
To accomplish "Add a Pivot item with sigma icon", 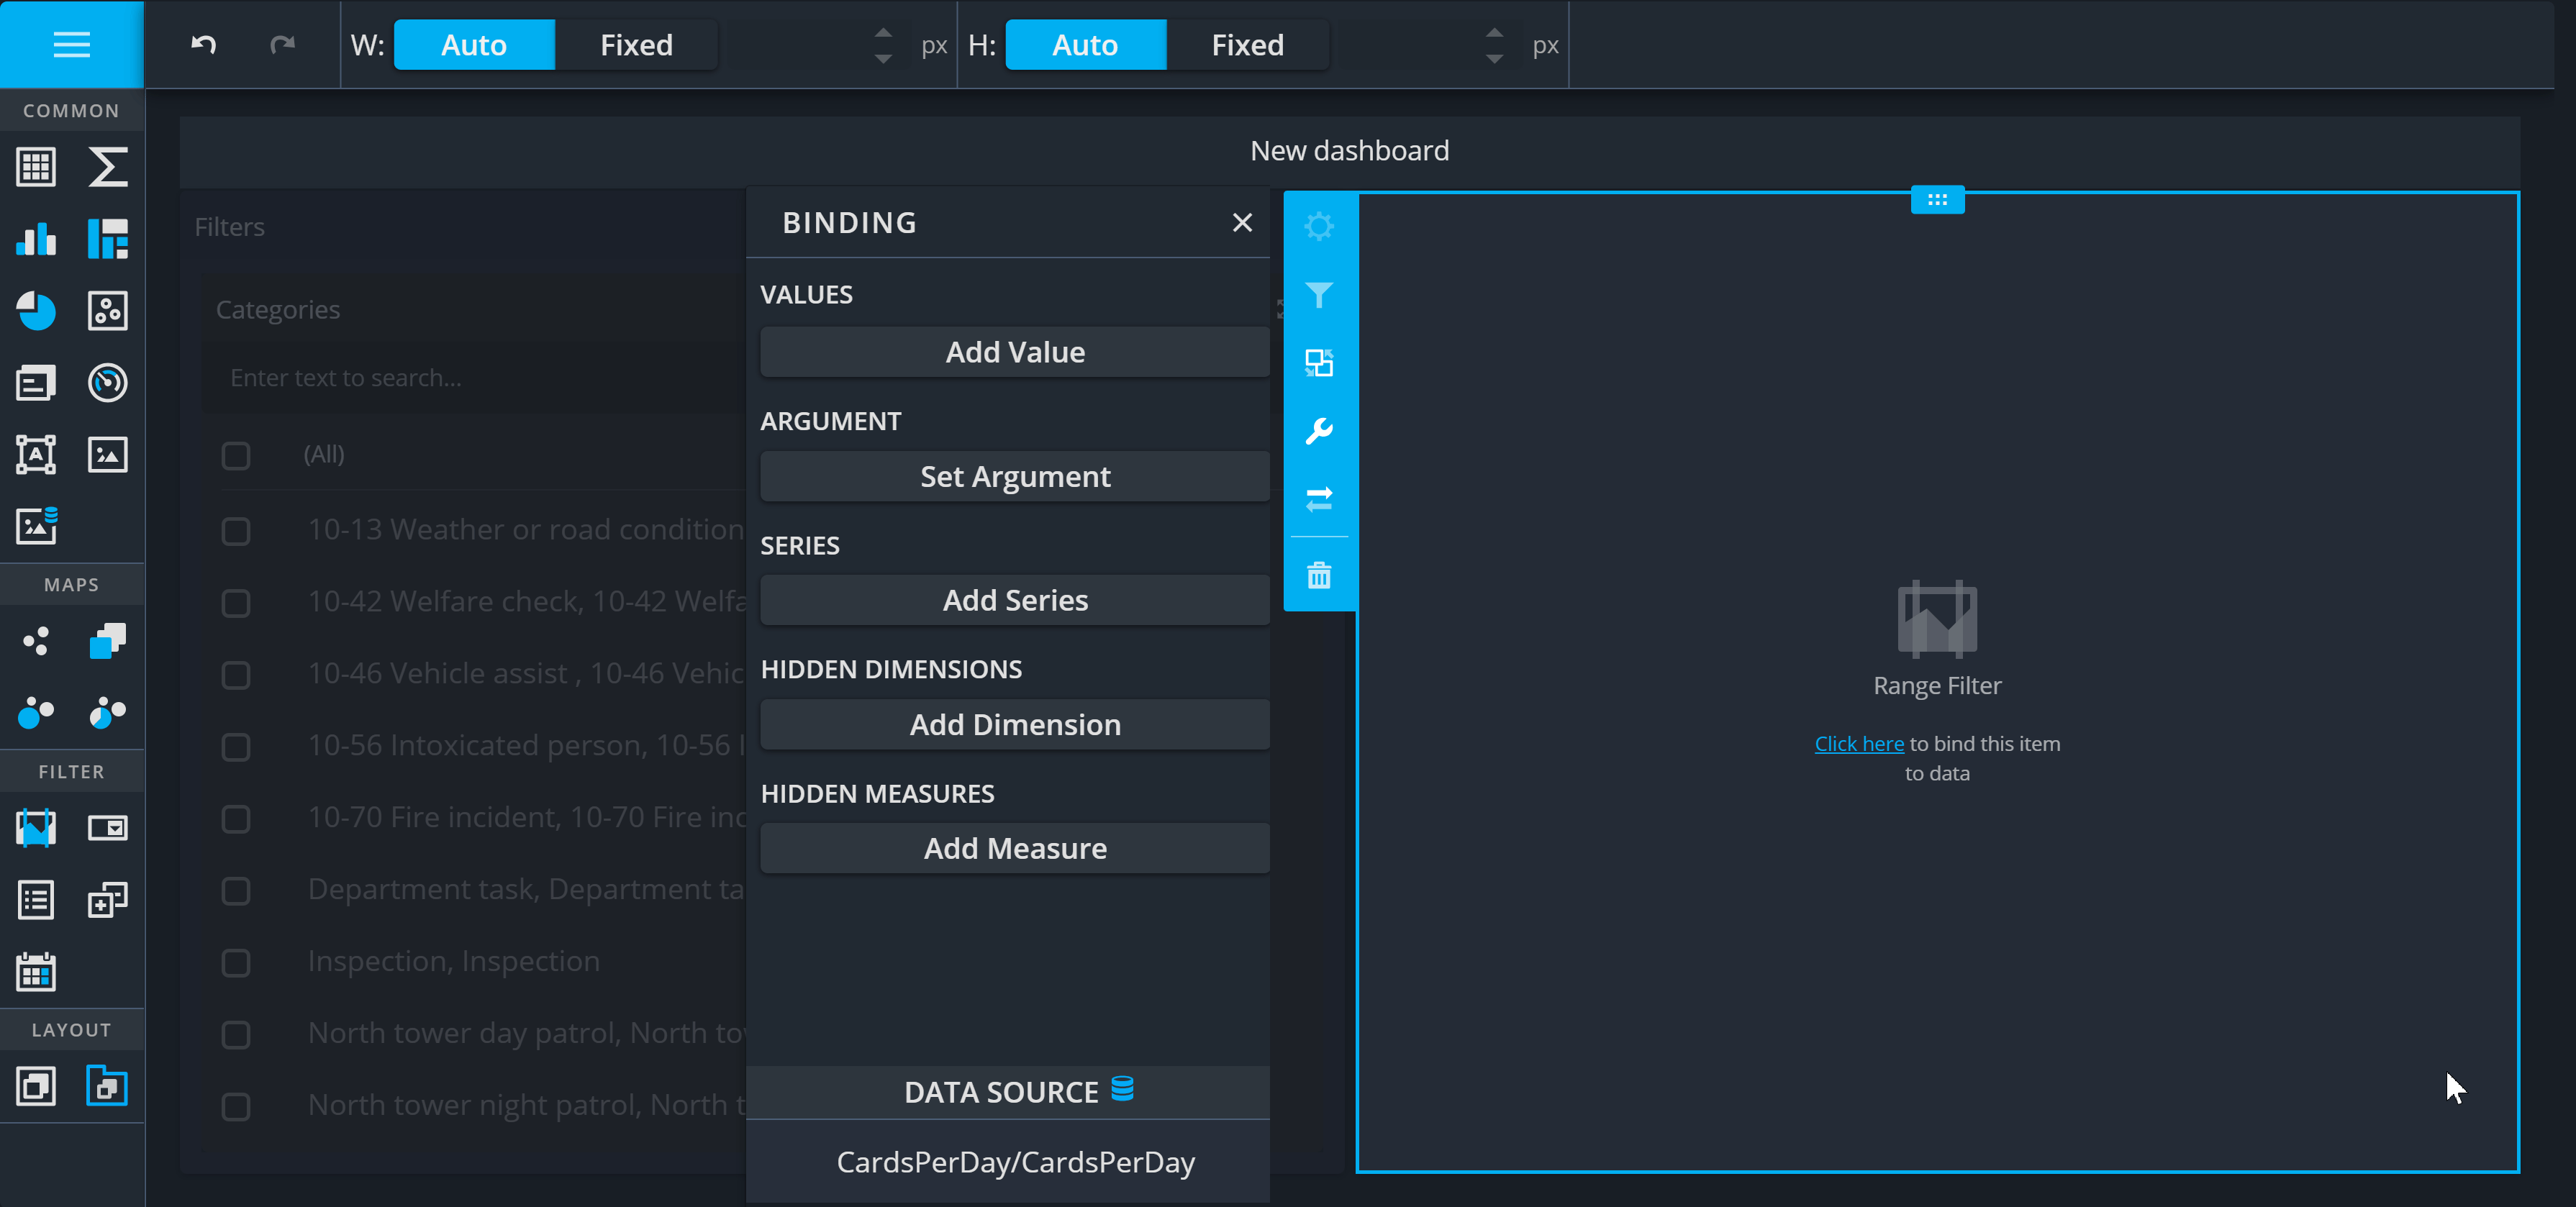I will coord(108,167).
